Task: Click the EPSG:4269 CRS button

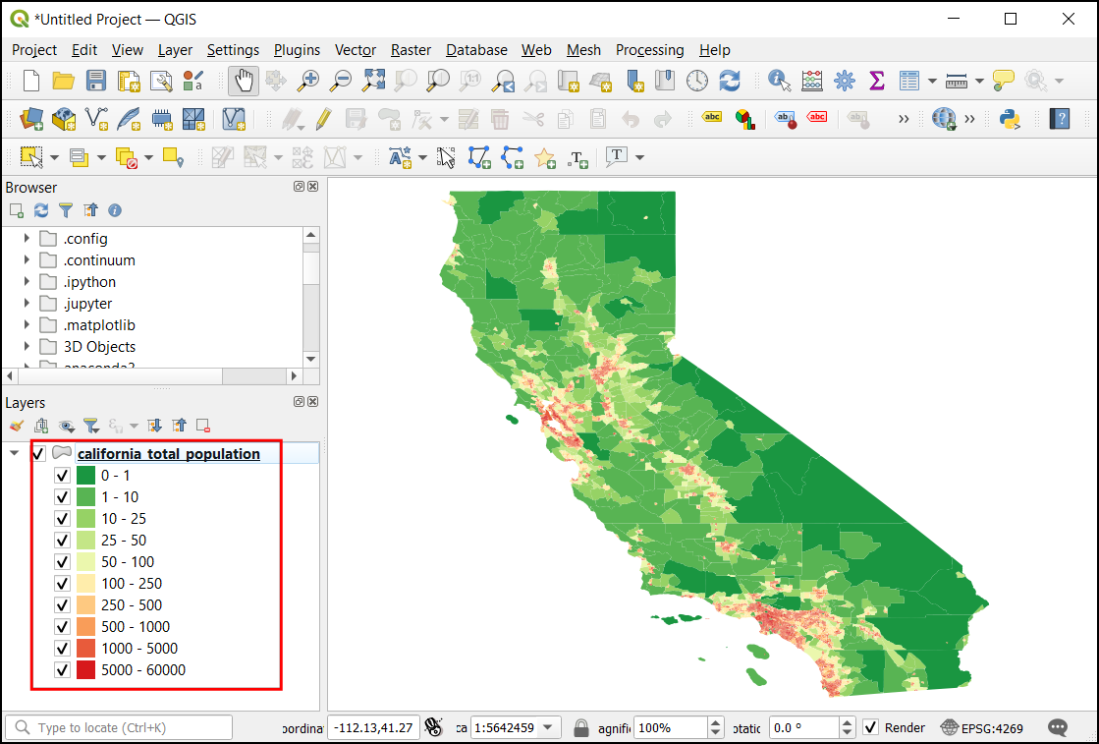Action: [x=981, y=728]
